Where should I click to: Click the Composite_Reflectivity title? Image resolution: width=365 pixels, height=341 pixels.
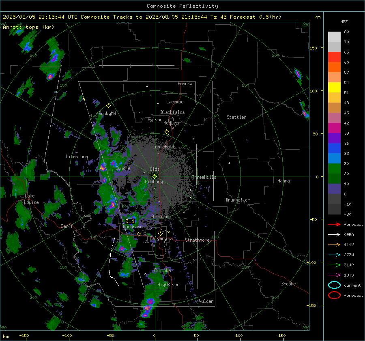coord(182,6)
